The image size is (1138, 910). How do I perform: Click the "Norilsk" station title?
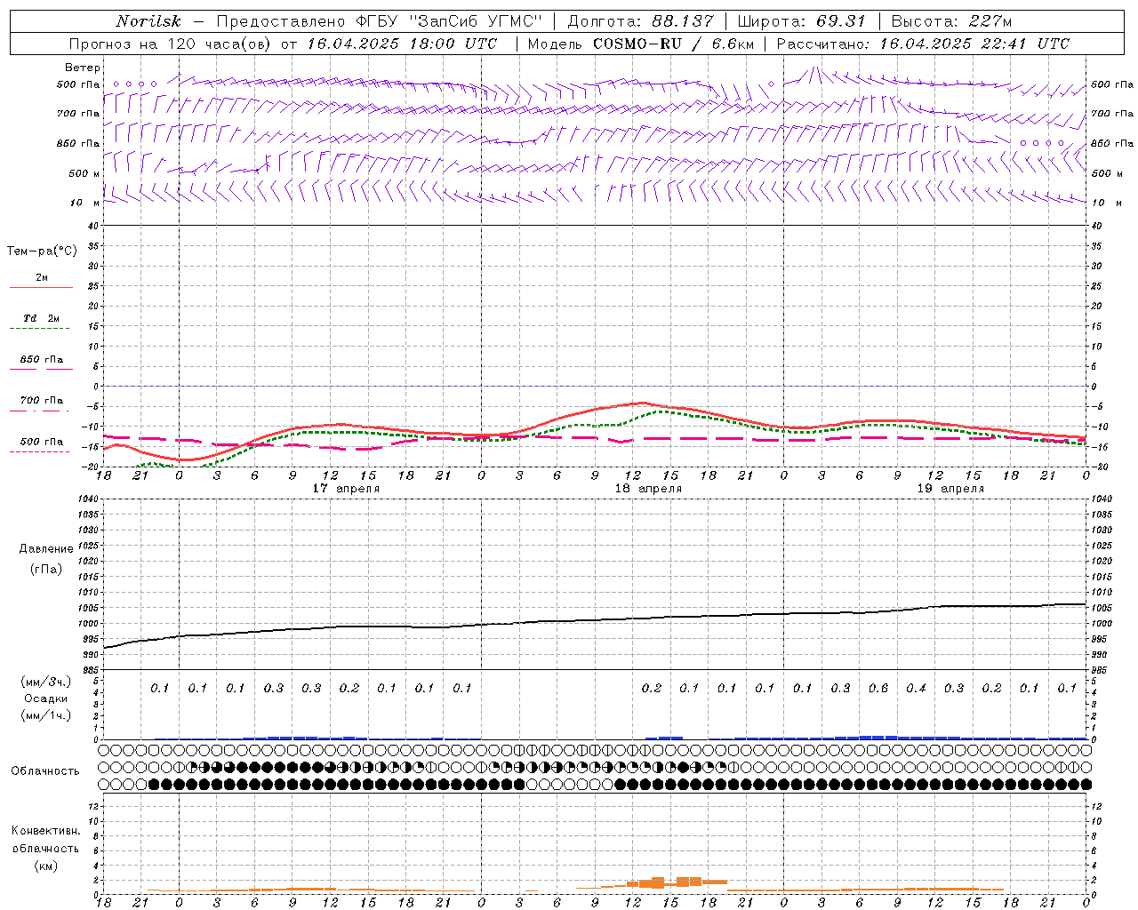tap(148, 21)
